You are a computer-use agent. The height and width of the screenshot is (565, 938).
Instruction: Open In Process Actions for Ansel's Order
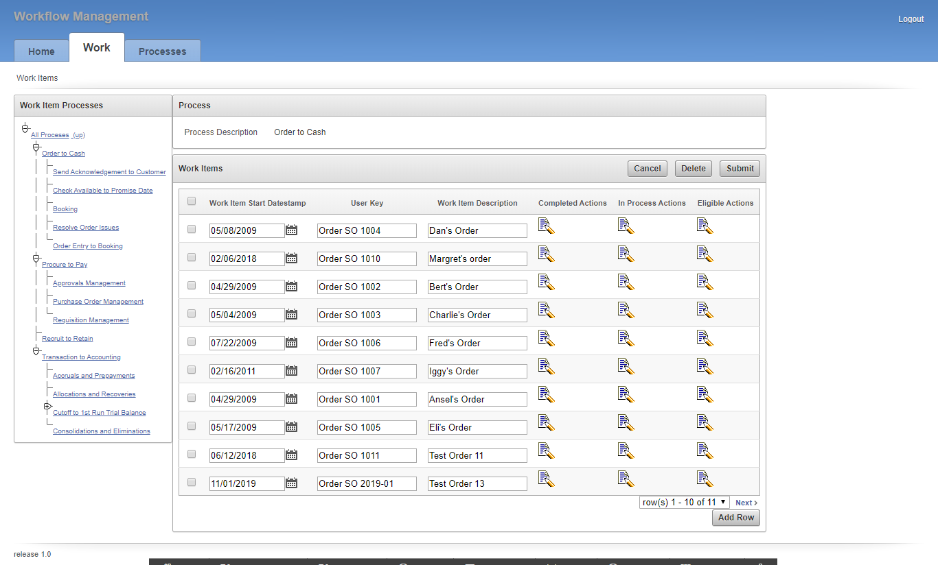[x=626, y=394]
